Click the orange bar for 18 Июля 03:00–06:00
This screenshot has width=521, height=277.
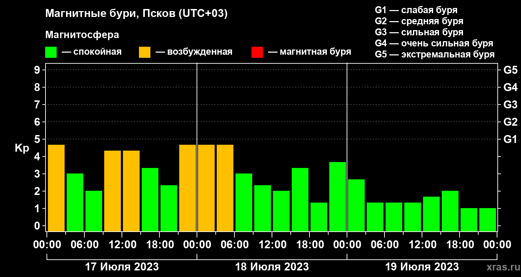225,188
